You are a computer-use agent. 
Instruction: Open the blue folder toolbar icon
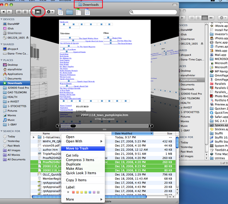tap(69, 12)
